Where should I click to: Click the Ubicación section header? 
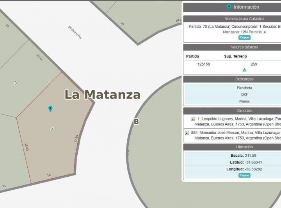click(244, 147)
